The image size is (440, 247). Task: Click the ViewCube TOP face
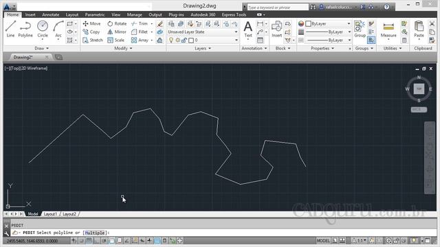(419, 89)
